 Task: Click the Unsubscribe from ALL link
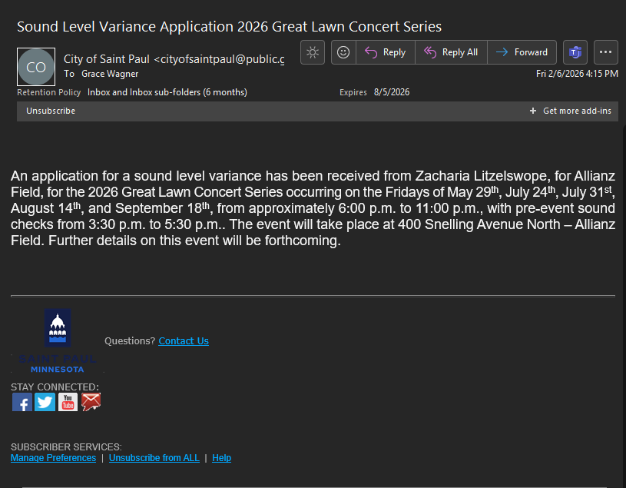[154, 458]
